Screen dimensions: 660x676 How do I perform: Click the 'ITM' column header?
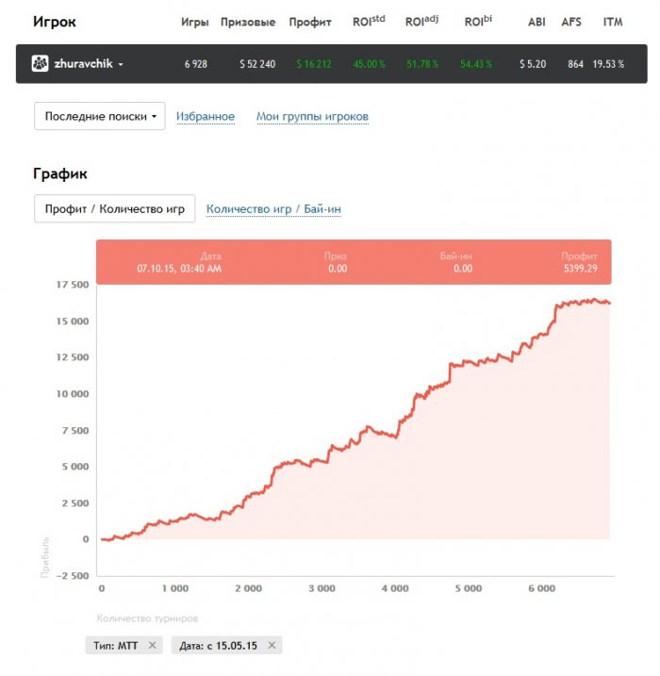point(612,22)
